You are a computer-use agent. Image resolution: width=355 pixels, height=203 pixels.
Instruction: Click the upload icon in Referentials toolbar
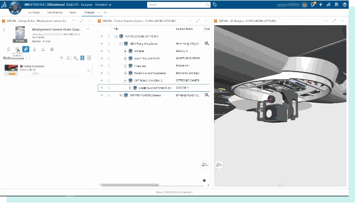click(68, 58)
